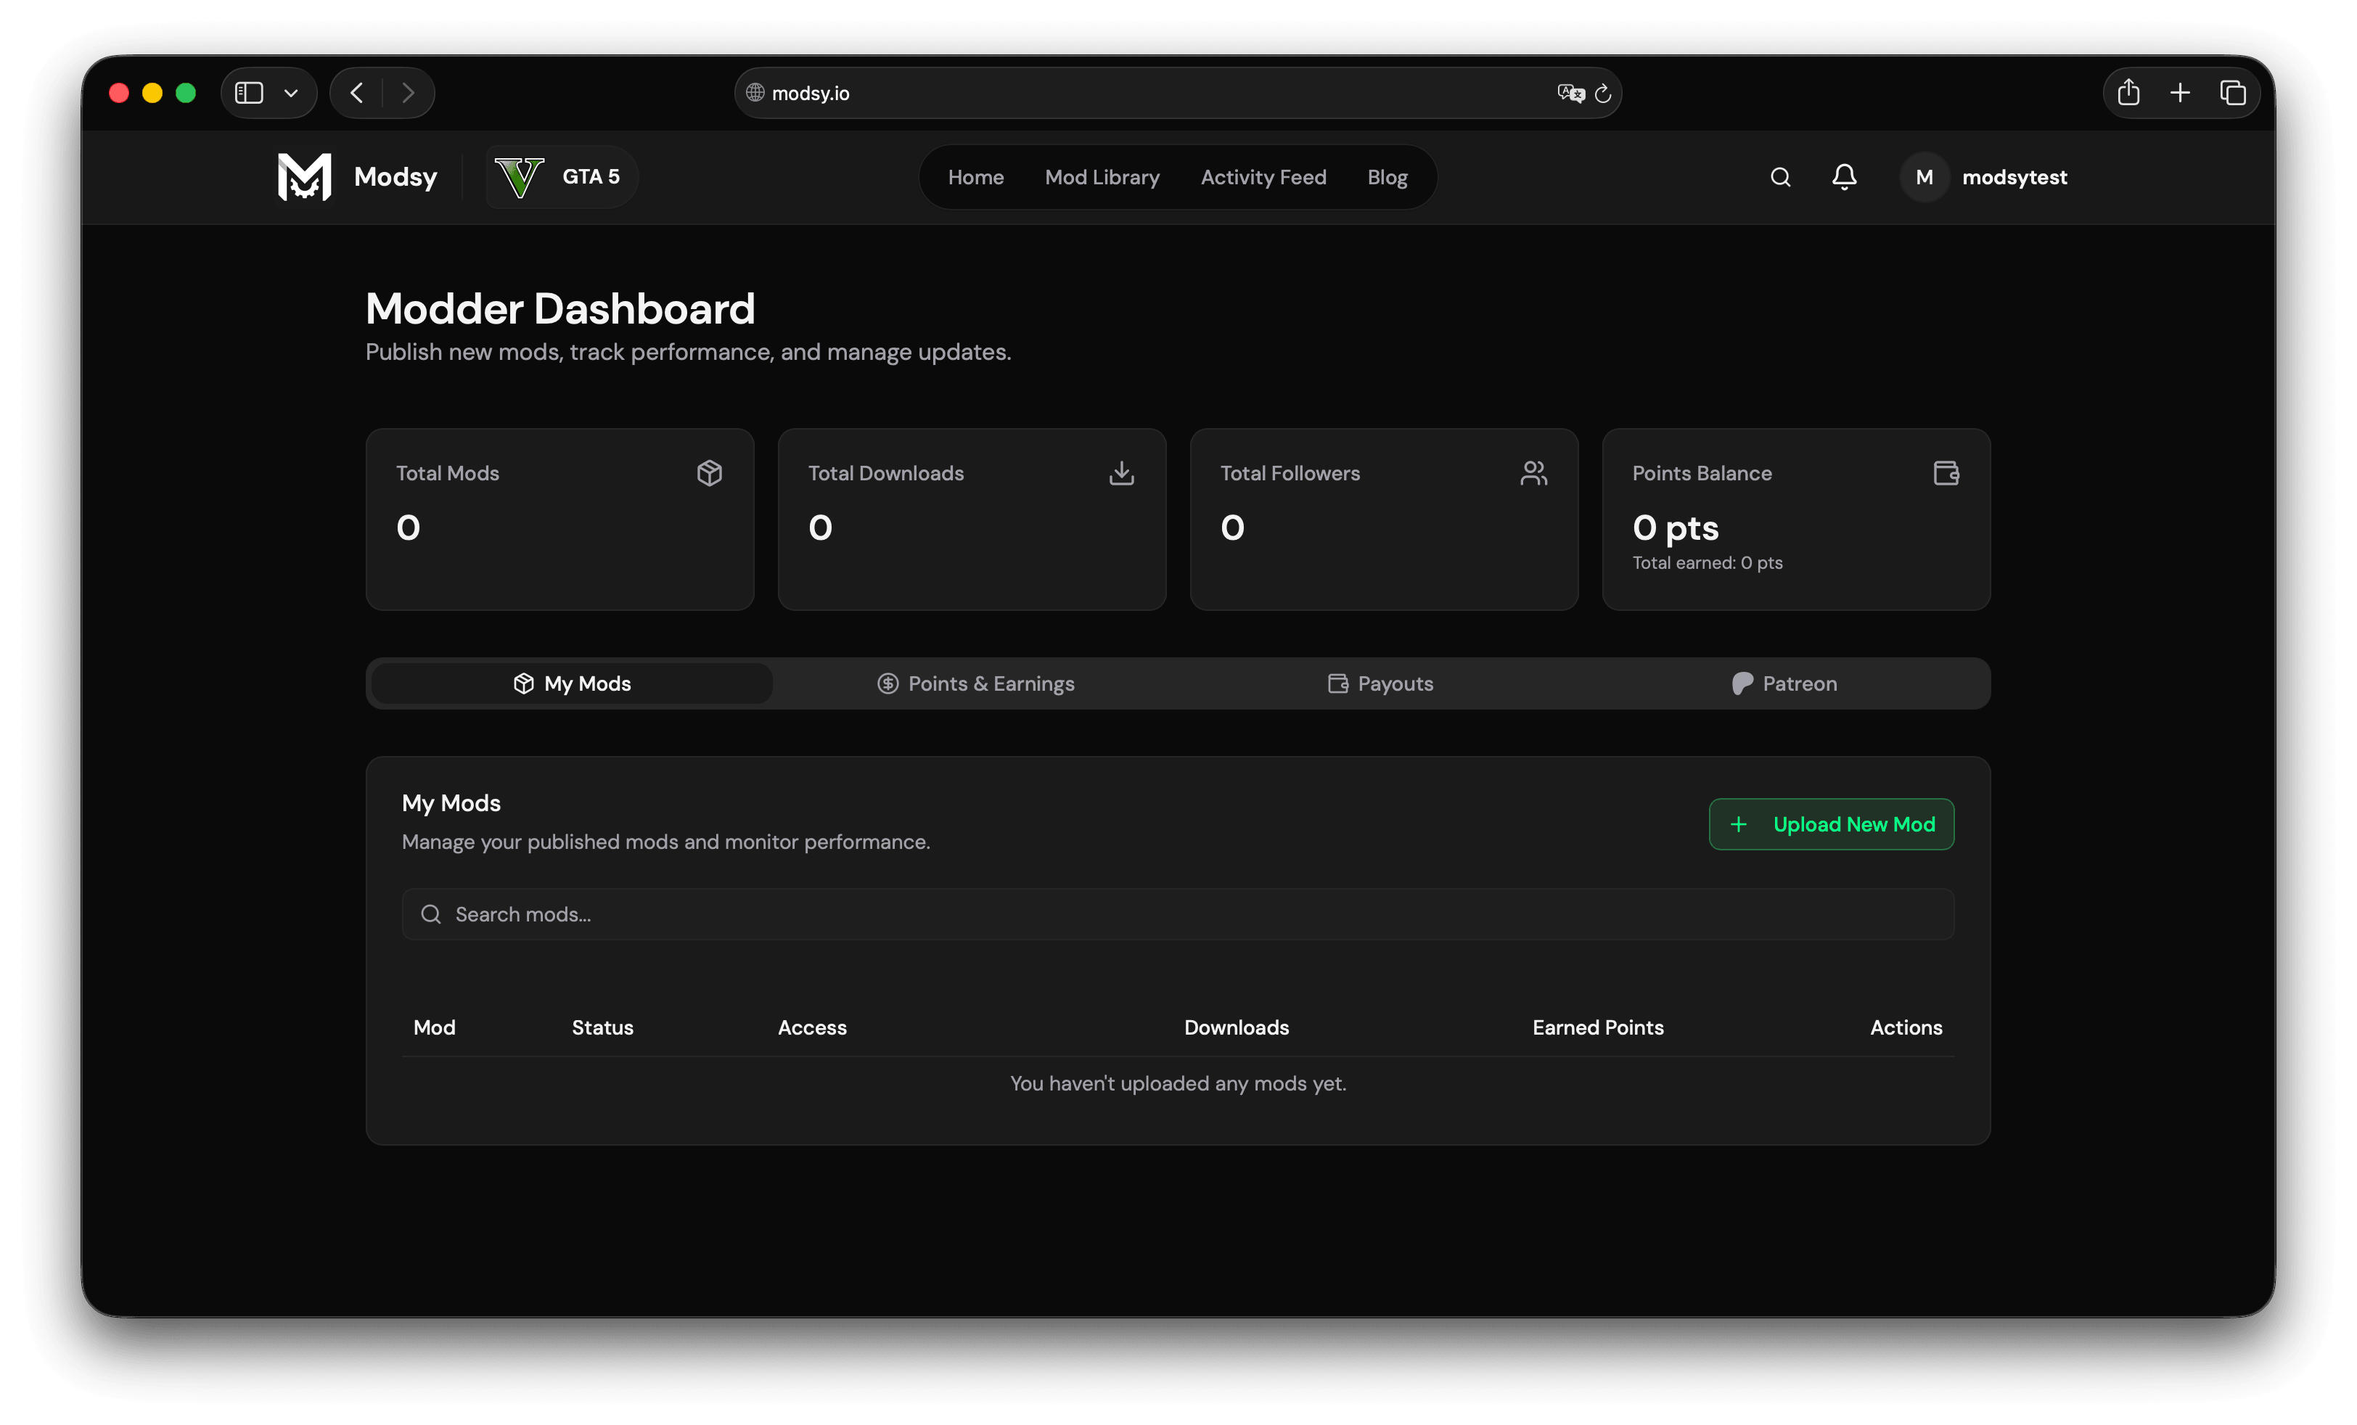This screenshot has width=2357, height=1425.
Task: Click the browser translate icon
Action: pos(1570,93)
